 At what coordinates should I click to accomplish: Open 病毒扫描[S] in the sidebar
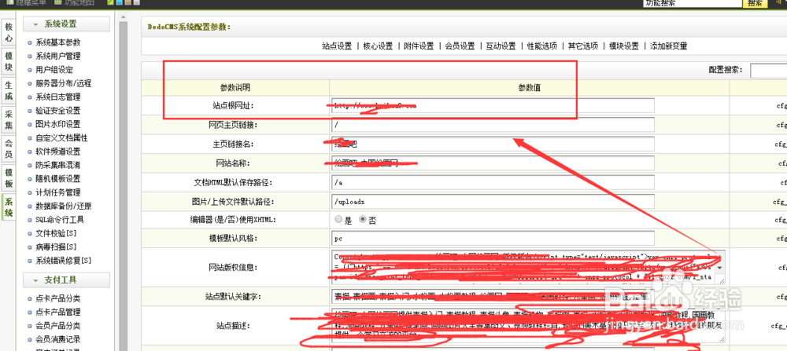tap(56, 247)
